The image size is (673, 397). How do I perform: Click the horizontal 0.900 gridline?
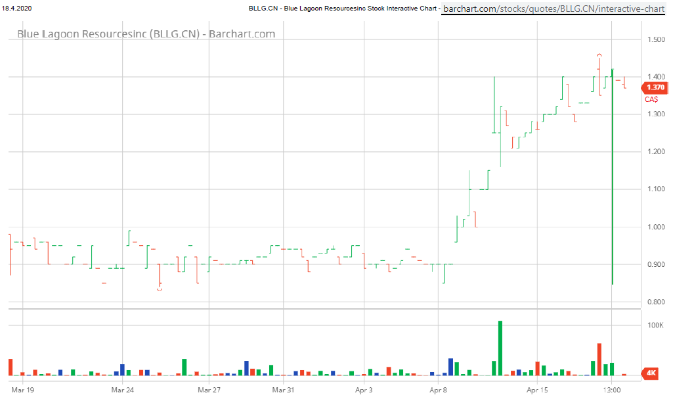point(328,266)
